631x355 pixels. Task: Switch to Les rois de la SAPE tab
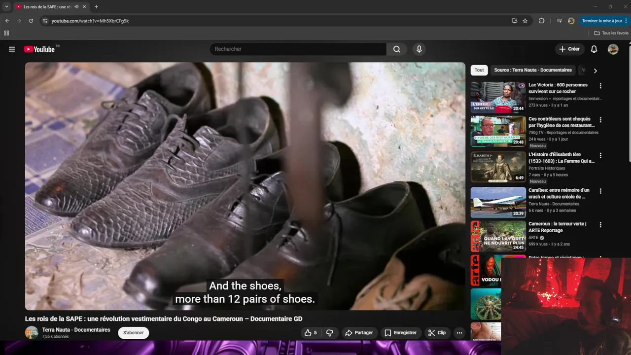pos(47,7)
